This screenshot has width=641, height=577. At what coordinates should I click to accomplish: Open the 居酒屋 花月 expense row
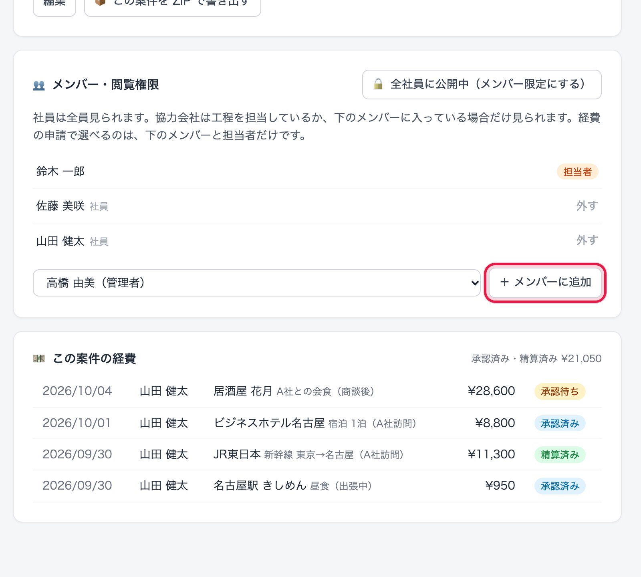click(317, 391)
